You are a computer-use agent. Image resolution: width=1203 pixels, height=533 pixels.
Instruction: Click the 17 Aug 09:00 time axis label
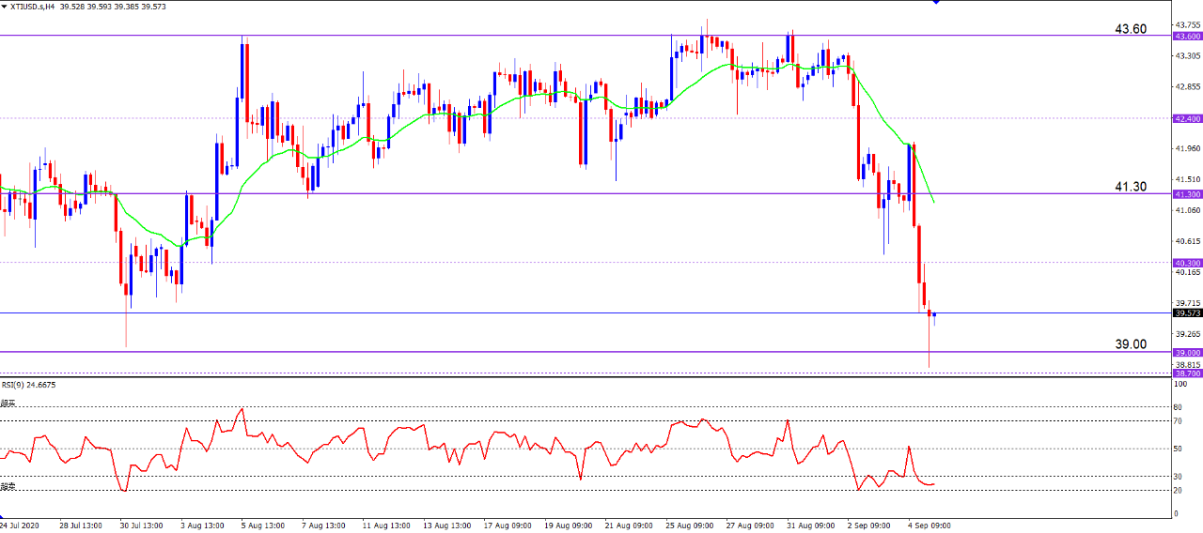click(507, 525)
